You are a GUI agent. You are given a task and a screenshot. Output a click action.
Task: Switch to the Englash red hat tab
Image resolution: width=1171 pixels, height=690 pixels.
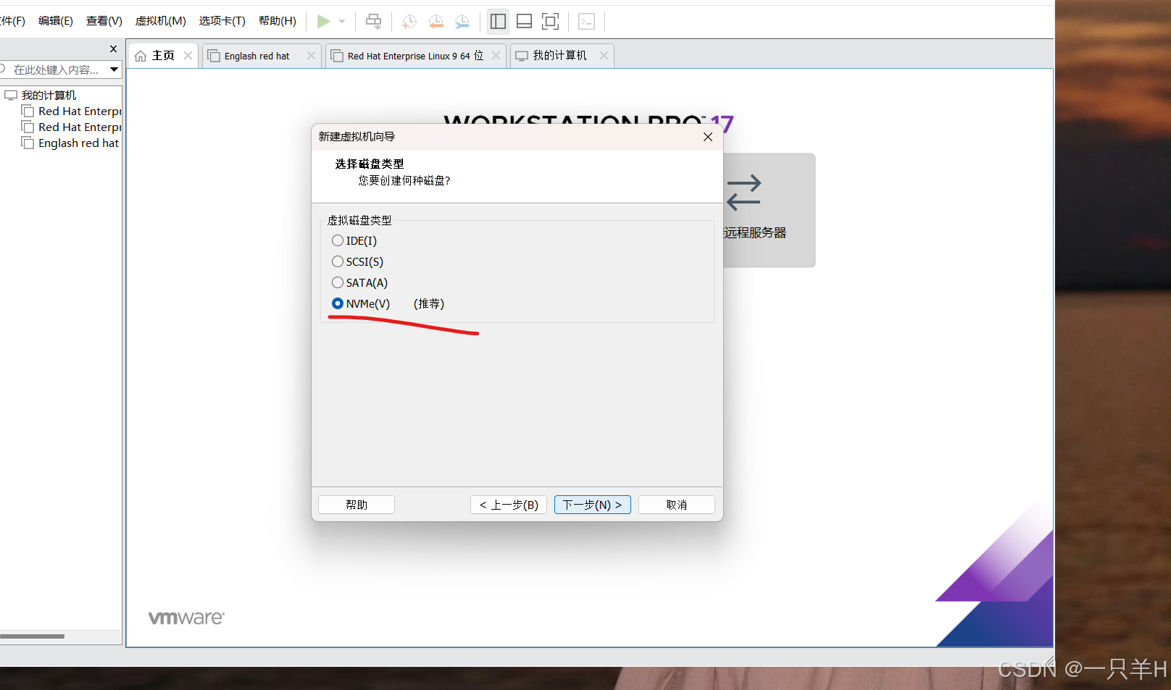(257, 56)
